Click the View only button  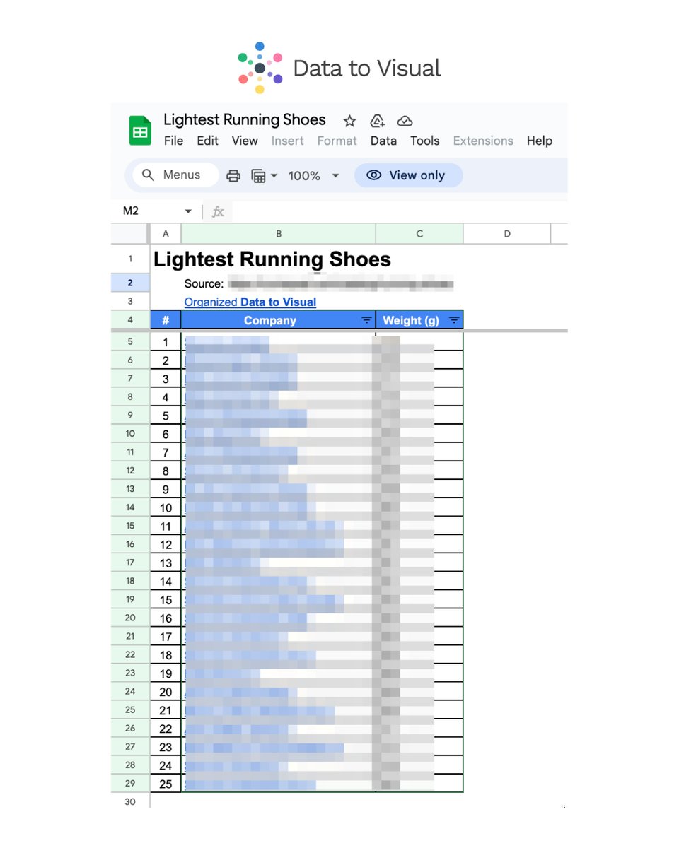[x=408, y=175]
